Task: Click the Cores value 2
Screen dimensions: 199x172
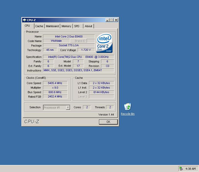Action: [87, 107]
